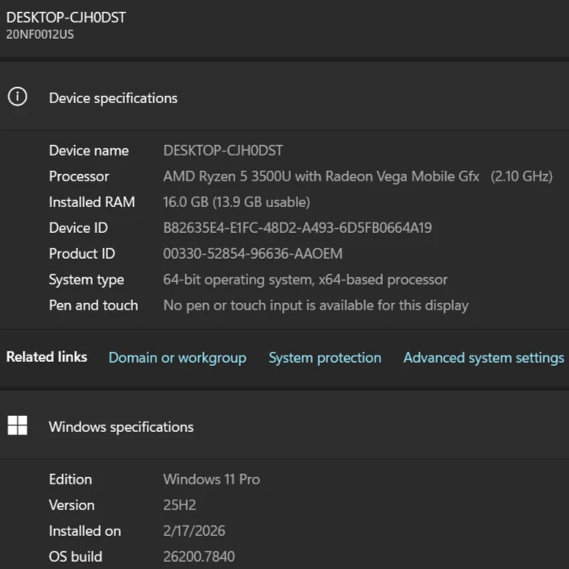Open Advanced system settings link
This screenshot has height=569, width=569.
click(x=484, y=358)
